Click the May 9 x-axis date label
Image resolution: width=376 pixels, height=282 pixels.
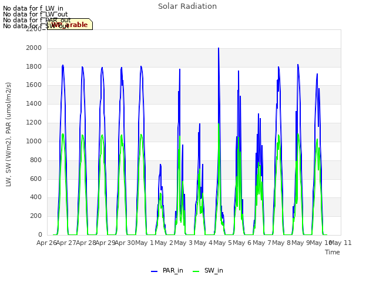pos(301,243)
